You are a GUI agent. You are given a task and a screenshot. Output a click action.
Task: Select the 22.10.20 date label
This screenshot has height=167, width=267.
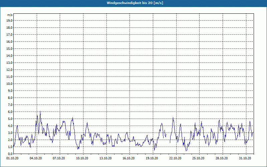point(176,158)
